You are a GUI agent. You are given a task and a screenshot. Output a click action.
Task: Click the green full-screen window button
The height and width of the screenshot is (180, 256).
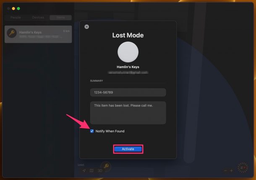[18, 8]
